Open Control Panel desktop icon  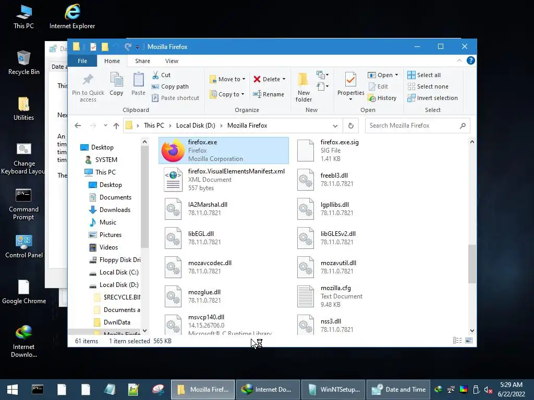click(24, 246)
